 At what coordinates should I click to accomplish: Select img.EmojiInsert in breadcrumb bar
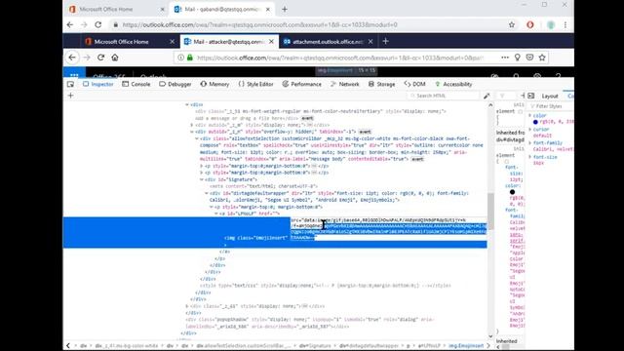pyautogui.click(x=466, y=346)
